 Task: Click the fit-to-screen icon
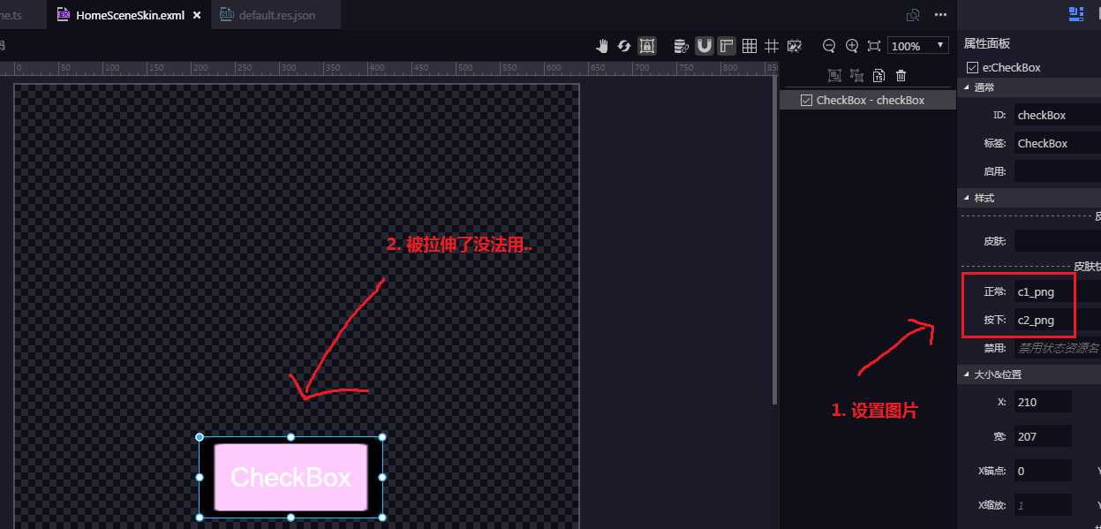[x=874, y=46]
